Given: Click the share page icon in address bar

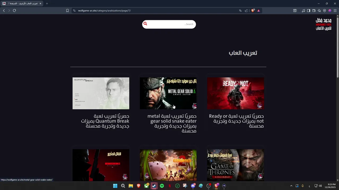Looking at the screenshot, I should coord(246,11).
